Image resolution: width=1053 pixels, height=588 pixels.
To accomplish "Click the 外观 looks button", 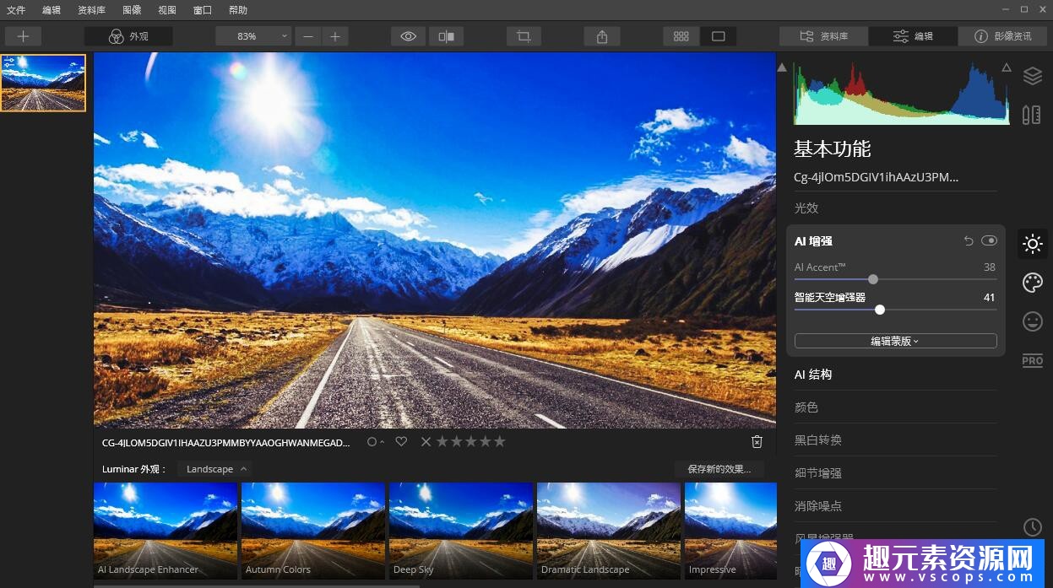I will [128, 36].
